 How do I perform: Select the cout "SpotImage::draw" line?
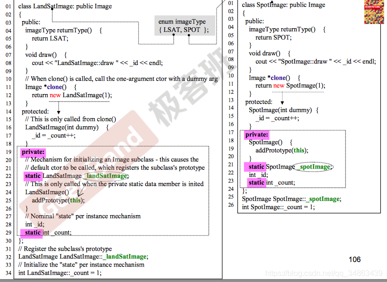point(316,61)
